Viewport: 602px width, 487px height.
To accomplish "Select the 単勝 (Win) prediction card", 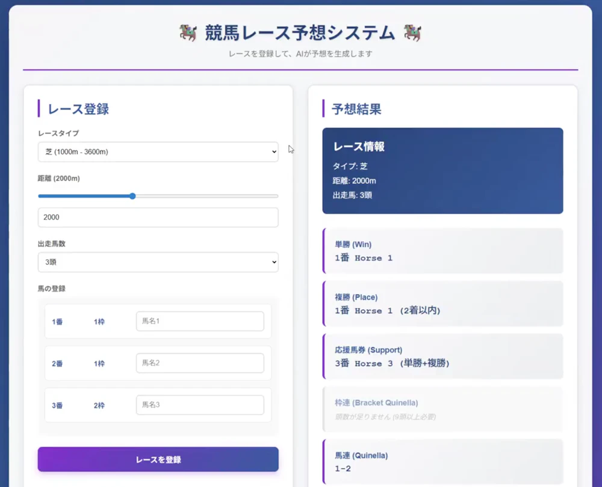I will (443, 251).
